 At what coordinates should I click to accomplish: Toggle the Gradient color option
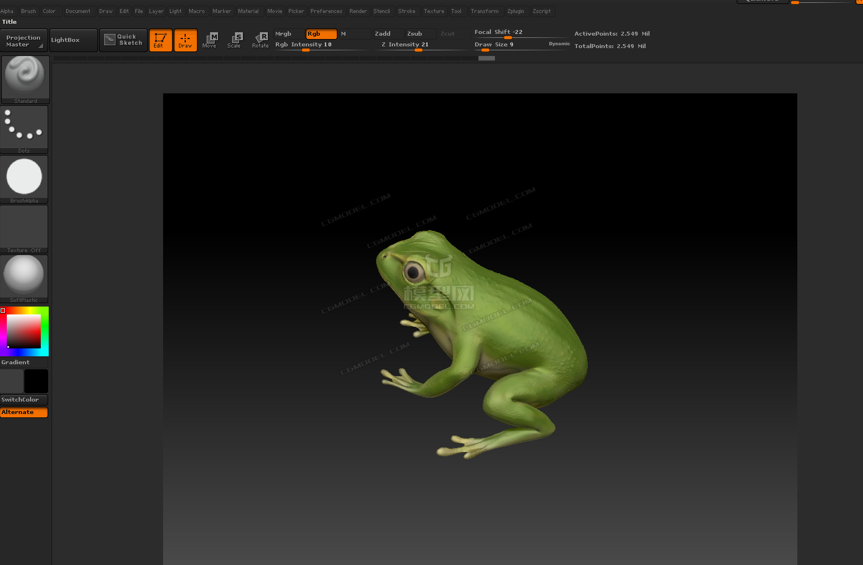[x=24, y=363]
